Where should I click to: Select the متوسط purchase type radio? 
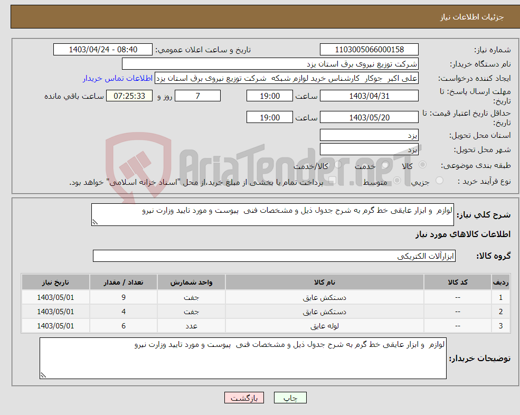click(397, 181)
